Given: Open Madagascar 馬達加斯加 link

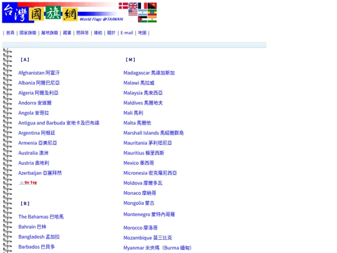Looking at the screenshot, I should pos(149,73).
